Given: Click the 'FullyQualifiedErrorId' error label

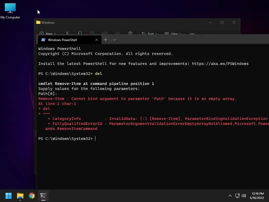Looking at the screenshot, I should pos(77,124).
